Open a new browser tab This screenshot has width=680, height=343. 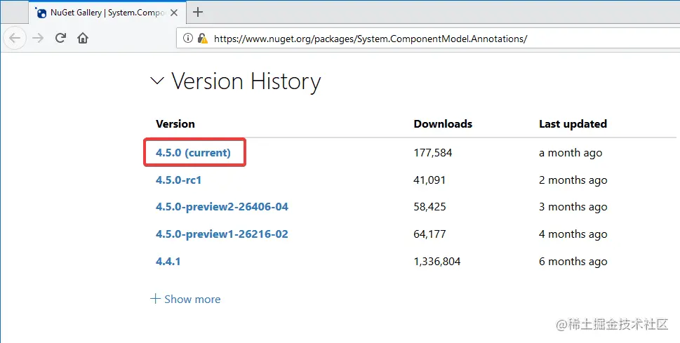pos(198,11)
